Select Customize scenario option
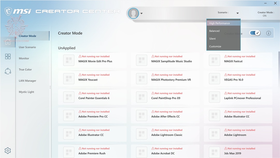The image size is (280, 158). click(x=223, y=46)
